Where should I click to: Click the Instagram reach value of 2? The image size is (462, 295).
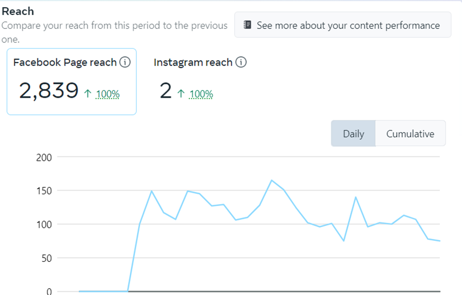[165, 91]
